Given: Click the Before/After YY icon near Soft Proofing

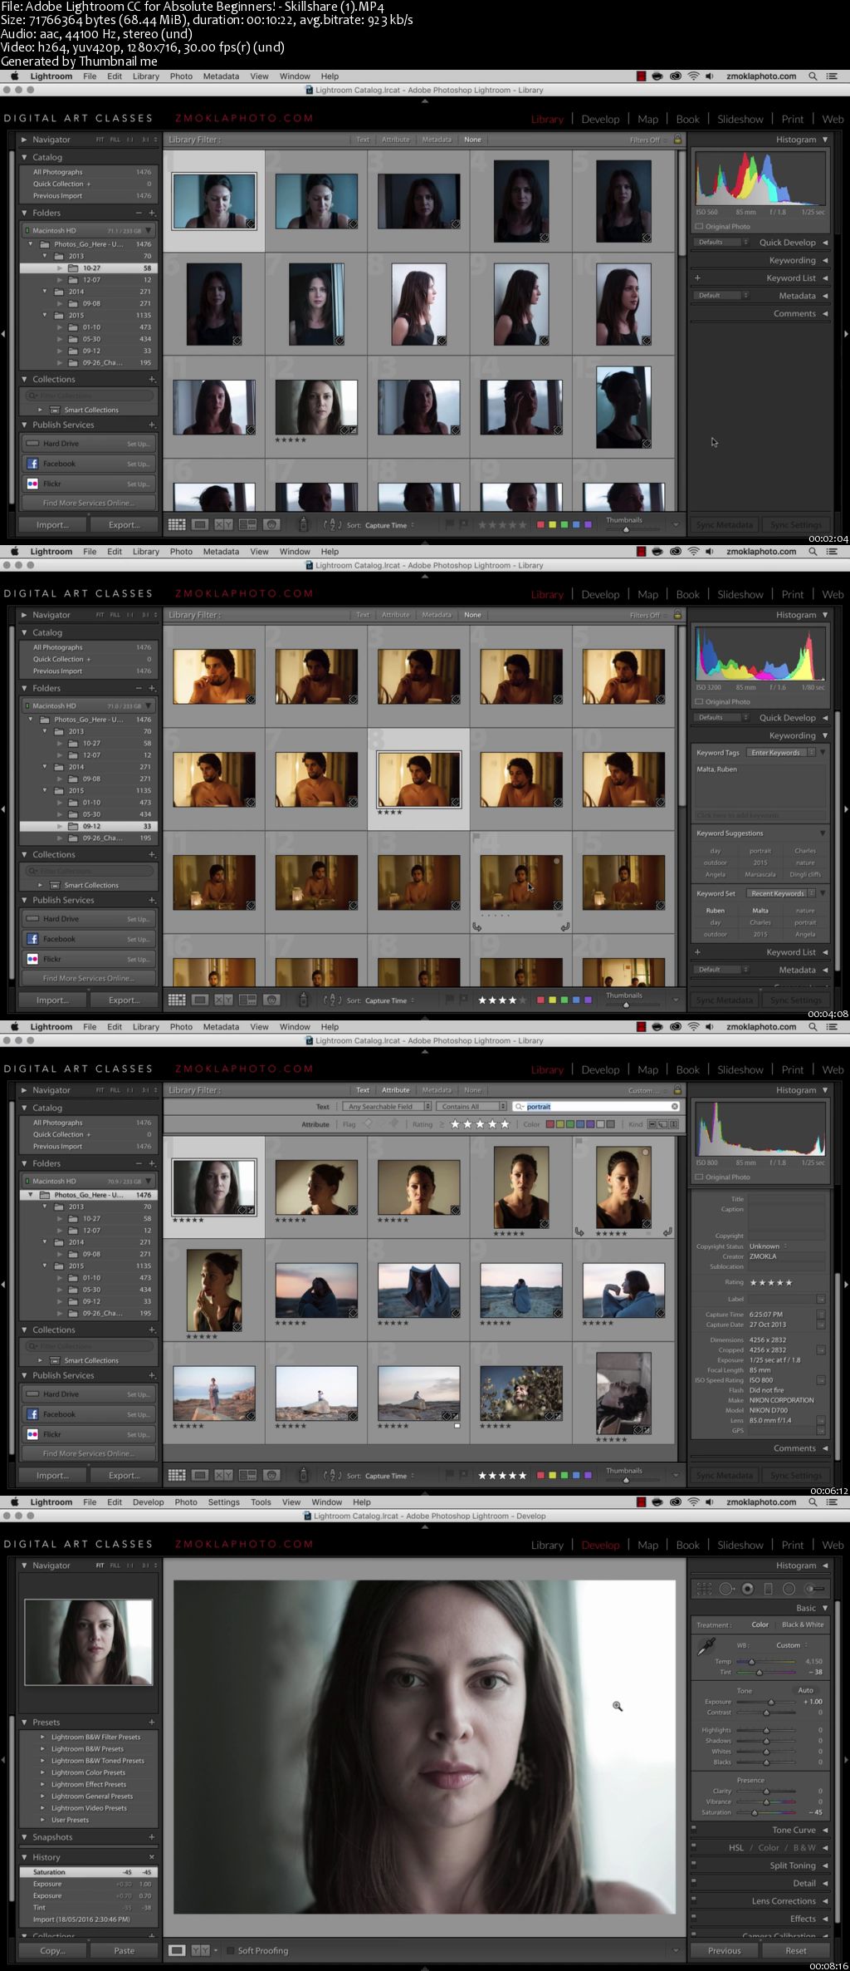Looking at the screenshot, I should pos(200,1950).
